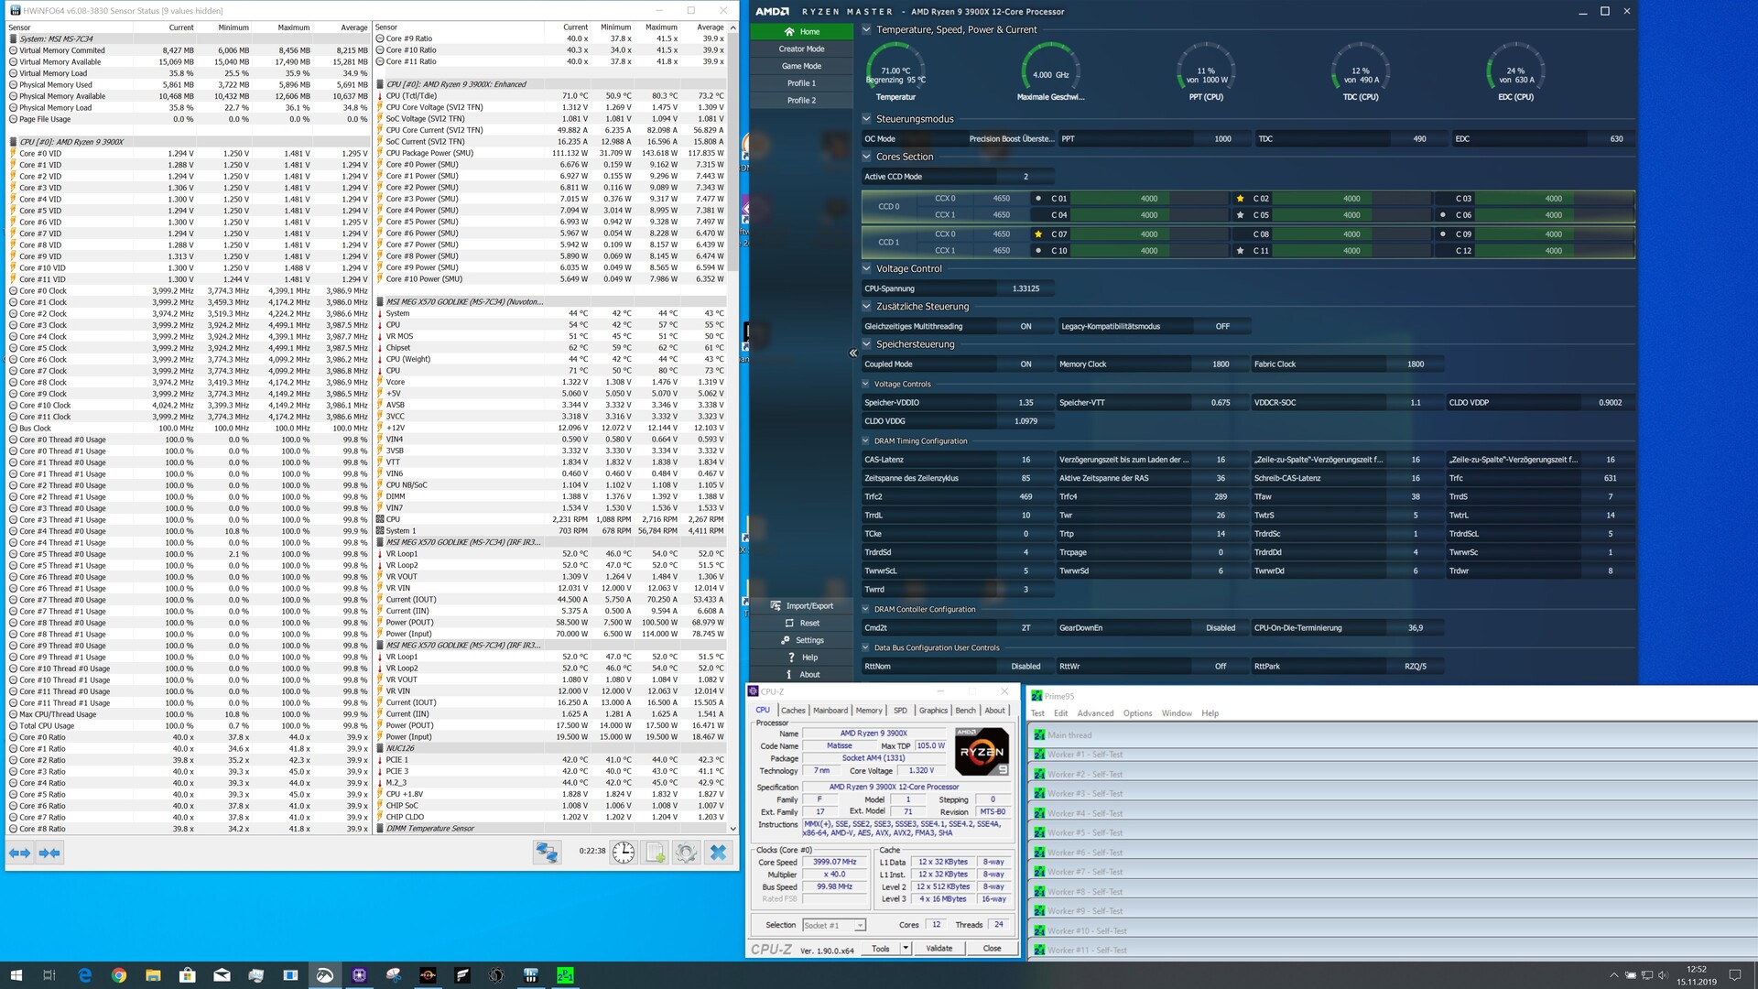
Task: Click the HWiNFO expand columns arrows icon
Action: pos(20,853)
